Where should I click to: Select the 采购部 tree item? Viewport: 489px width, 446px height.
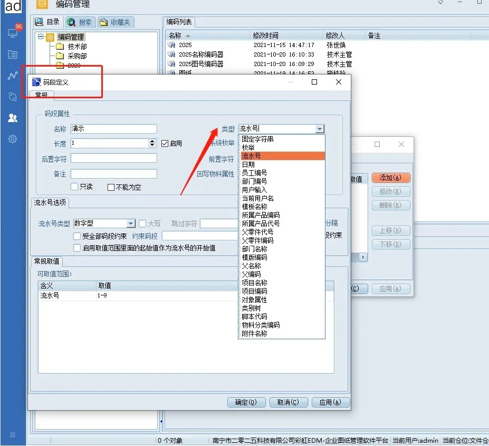click(x=78, y=56)
